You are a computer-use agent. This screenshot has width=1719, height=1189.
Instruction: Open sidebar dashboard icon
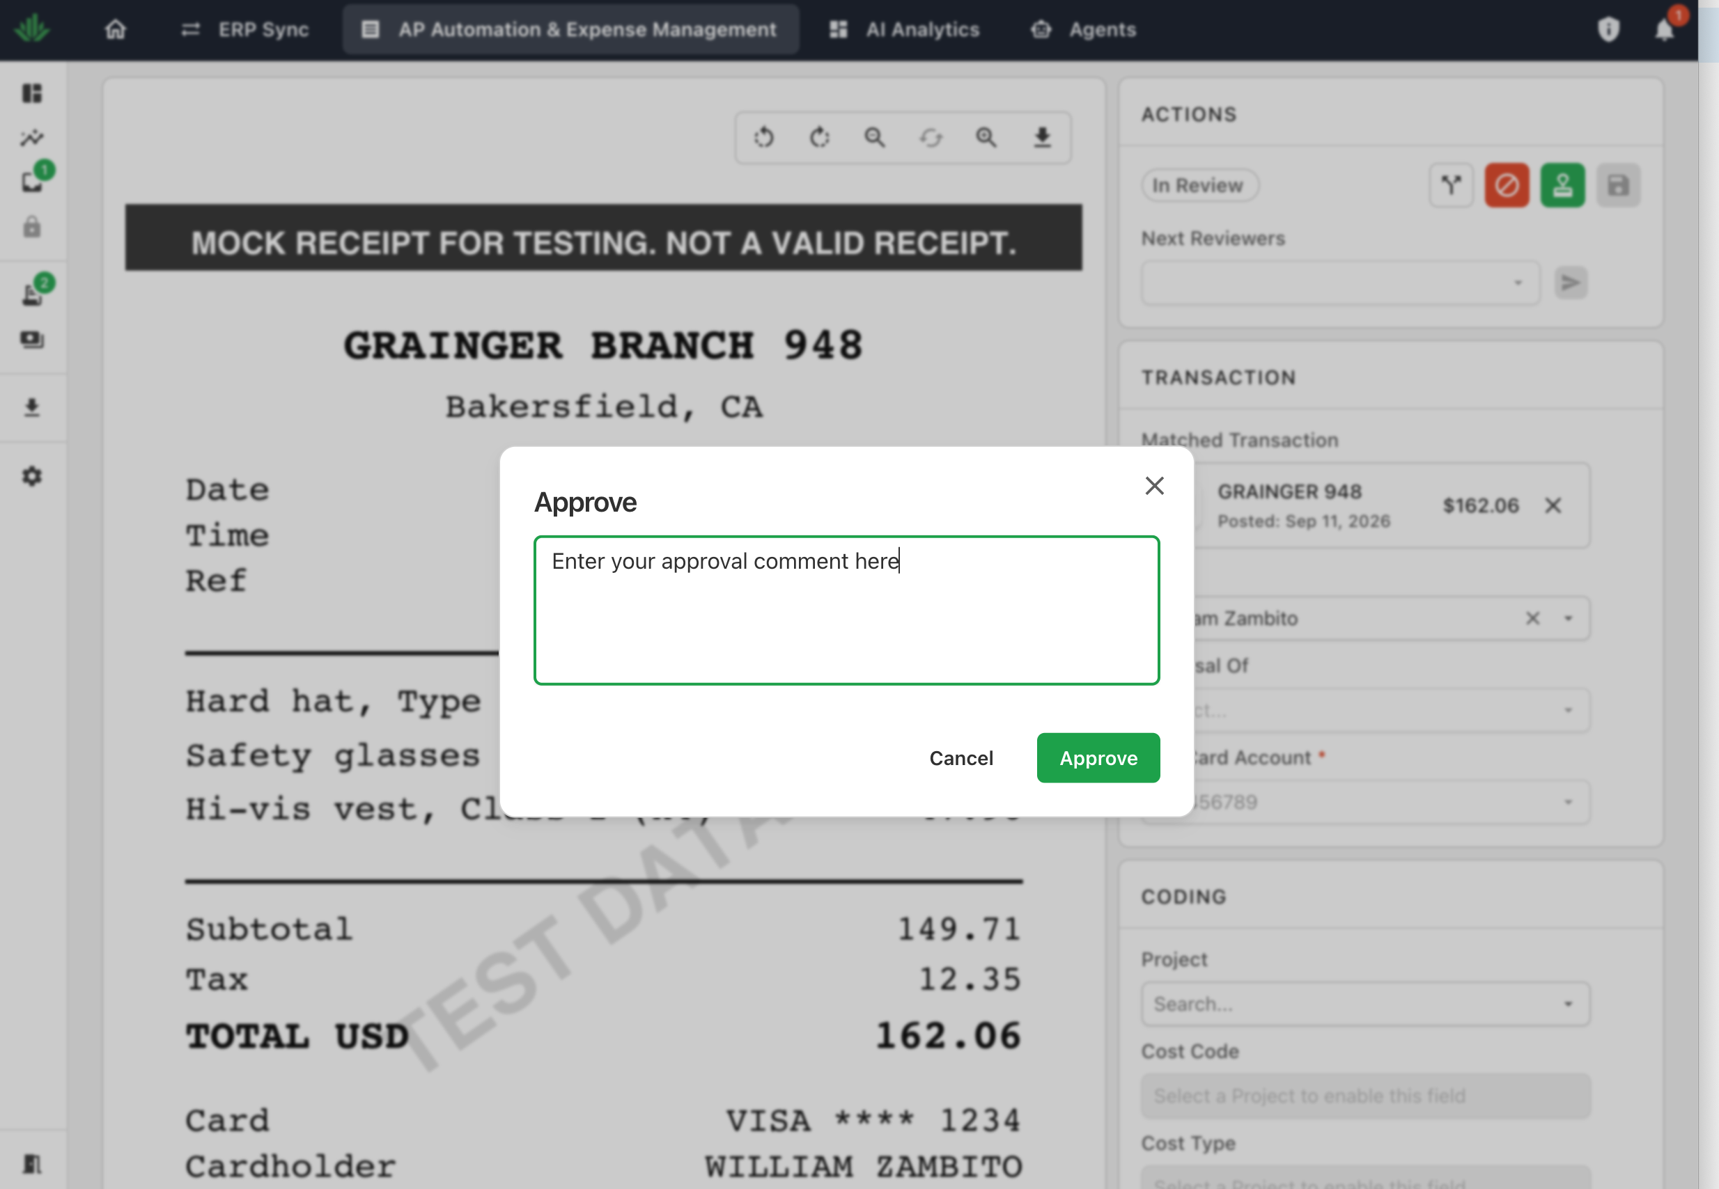pos(32,93)
